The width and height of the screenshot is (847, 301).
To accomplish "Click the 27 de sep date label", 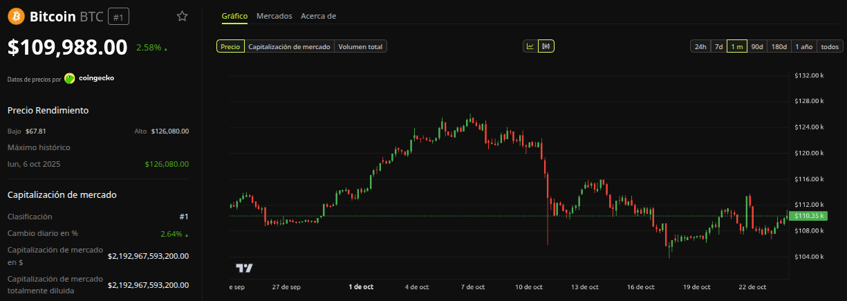I will 286,286.
